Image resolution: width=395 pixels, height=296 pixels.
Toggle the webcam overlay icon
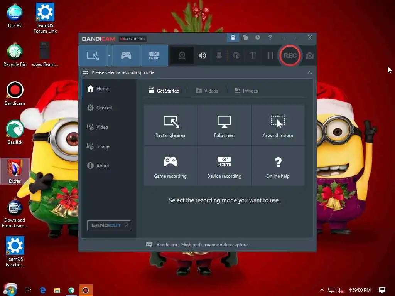pyautogui.click(x=182, y=55)
